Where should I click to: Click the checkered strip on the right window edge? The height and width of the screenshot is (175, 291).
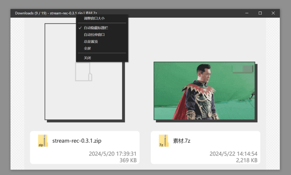click(273, 93)
